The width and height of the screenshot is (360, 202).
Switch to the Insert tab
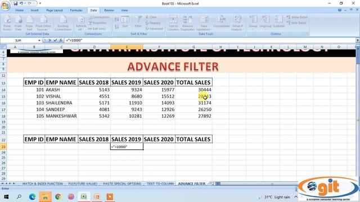pos(35,10)
